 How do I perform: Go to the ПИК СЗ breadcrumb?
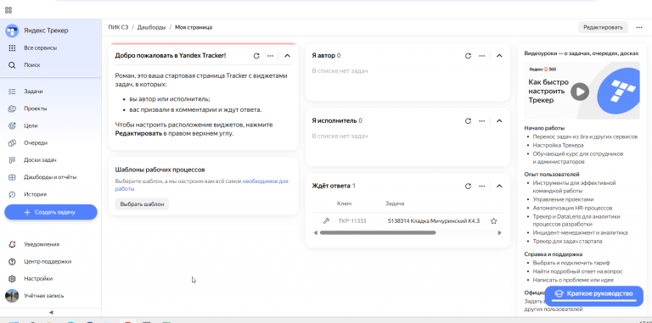(119, 27)
